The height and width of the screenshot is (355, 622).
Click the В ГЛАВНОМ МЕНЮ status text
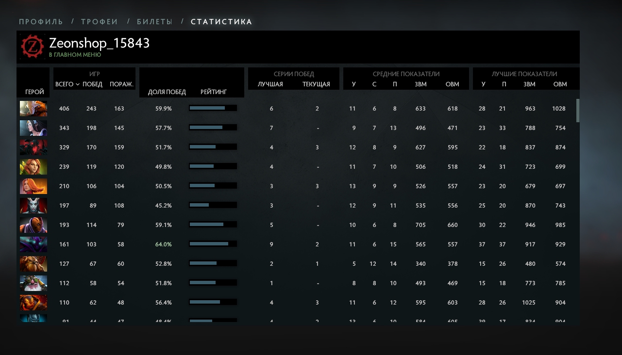coord(75,55)
